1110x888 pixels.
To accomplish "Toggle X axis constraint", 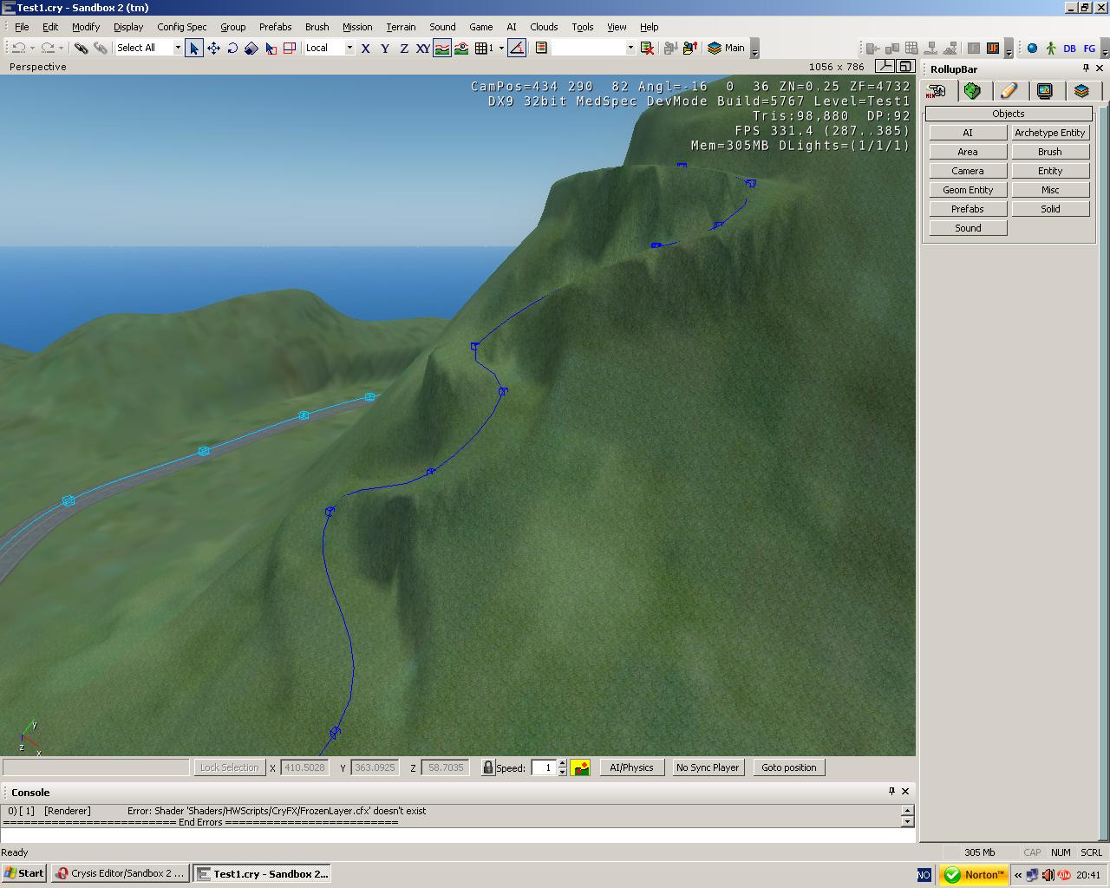I will tap(365, 48).
